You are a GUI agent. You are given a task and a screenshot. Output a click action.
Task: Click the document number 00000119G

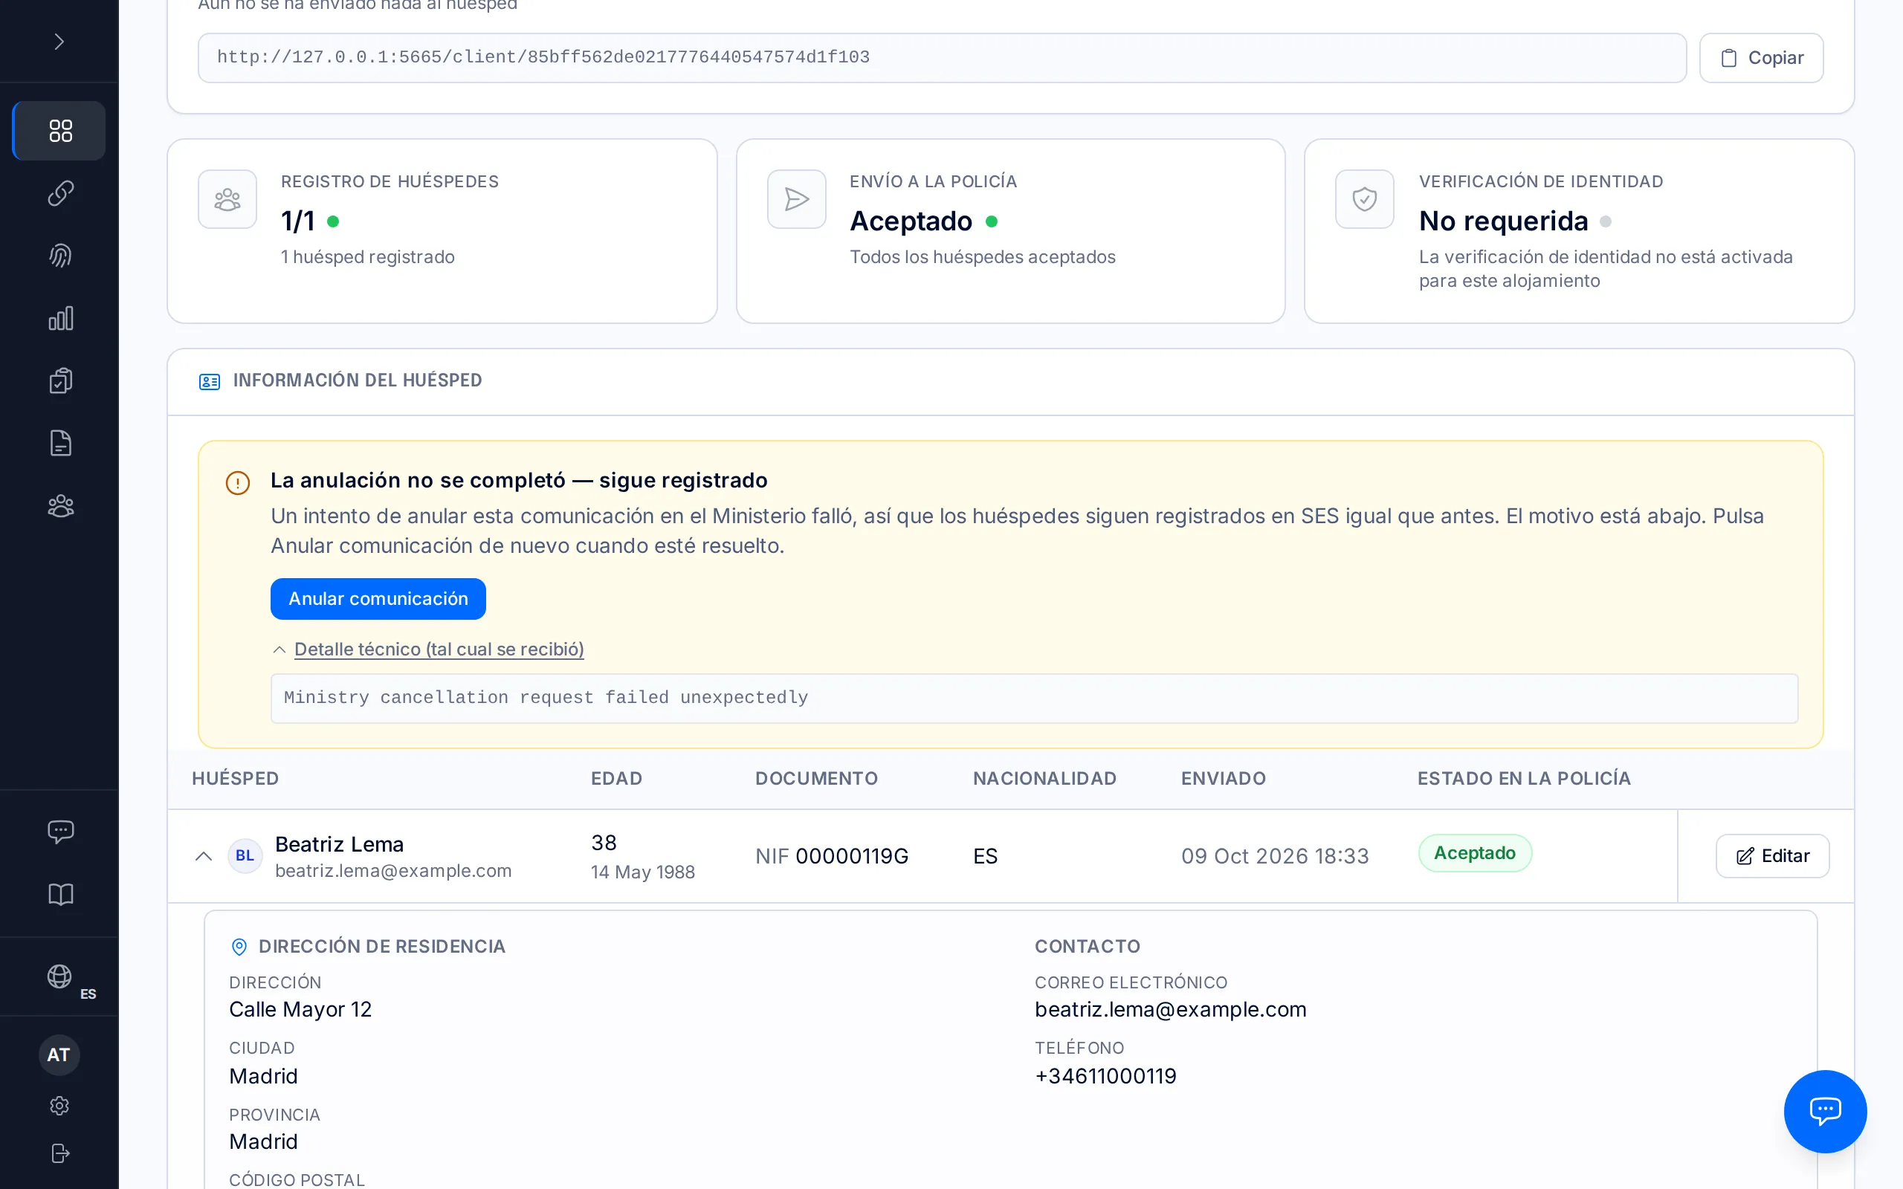point(852,855)
